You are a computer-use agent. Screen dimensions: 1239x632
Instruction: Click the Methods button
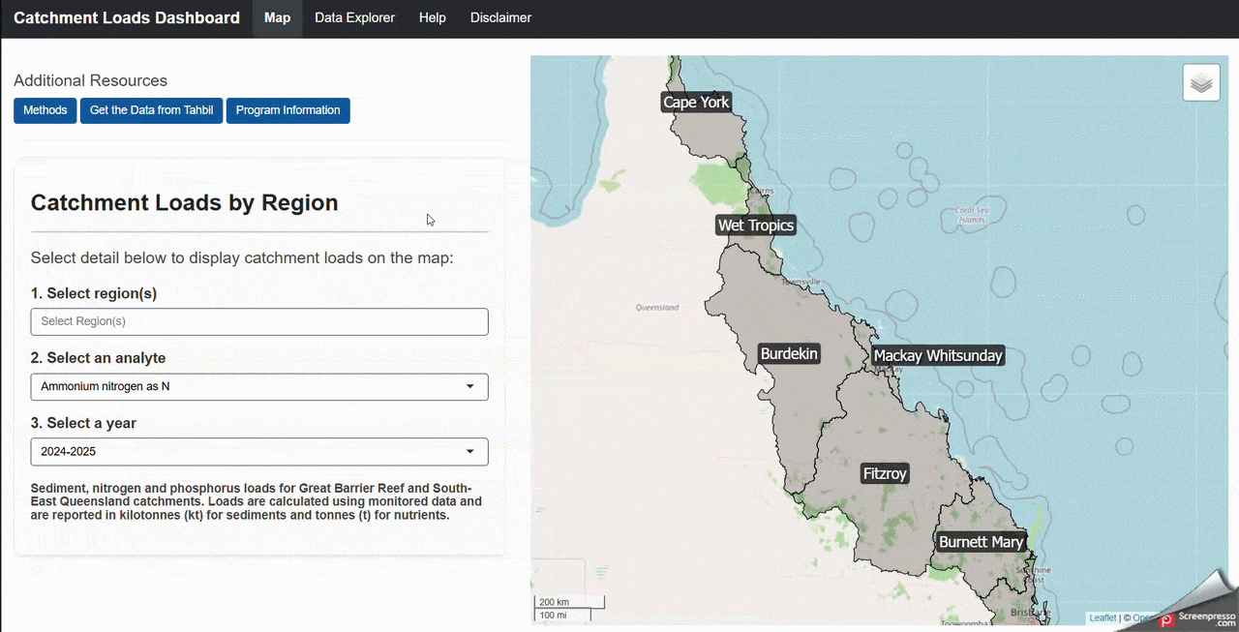click(x=45, y=110)
